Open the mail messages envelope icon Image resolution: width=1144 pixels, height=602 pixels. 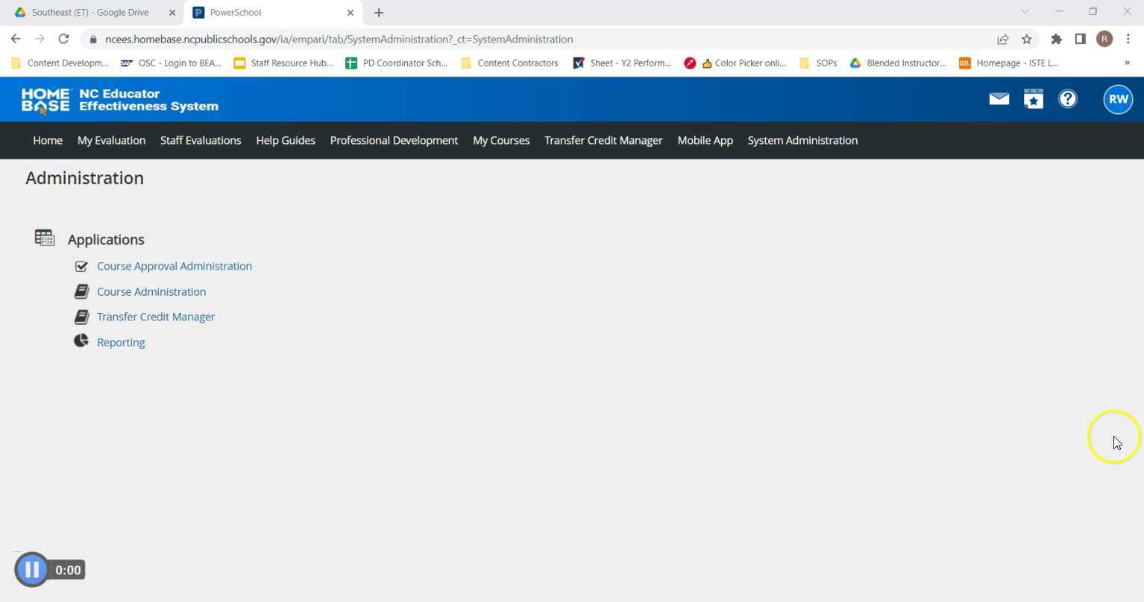(x=999, y=99)
